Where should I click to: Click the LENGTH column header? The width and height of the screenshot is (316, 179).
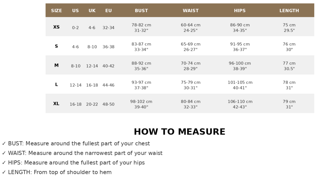coord(289,11)
